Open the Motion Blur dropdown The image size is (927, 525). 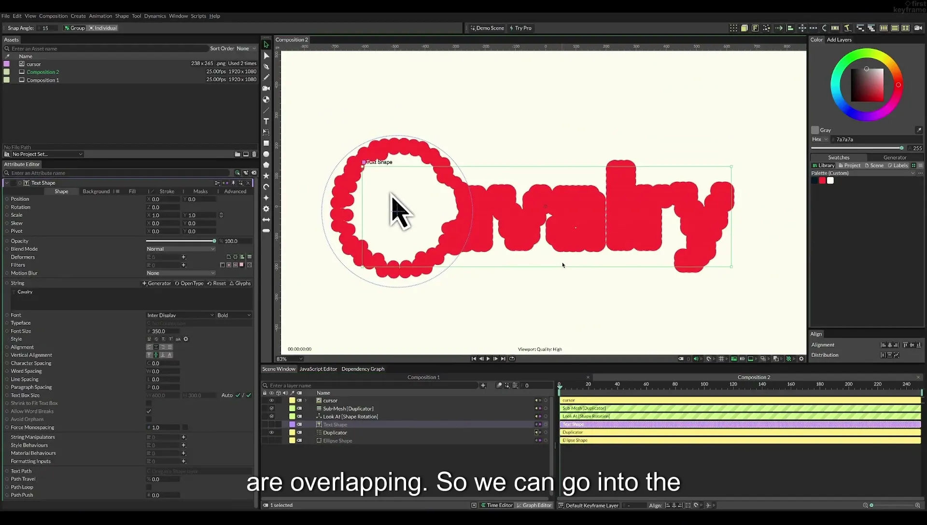(x=181, y=273)
